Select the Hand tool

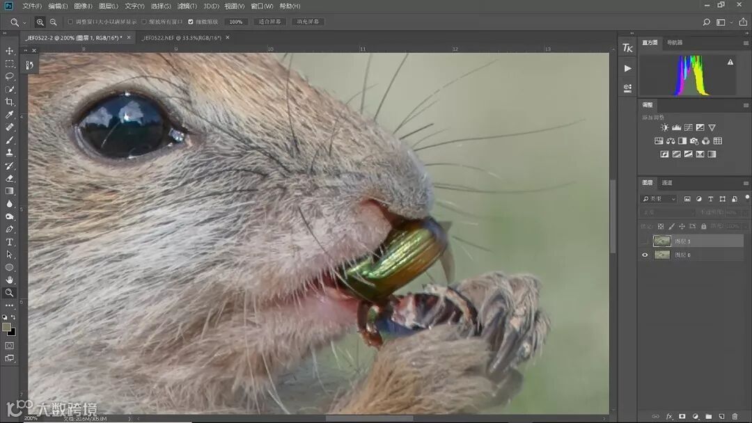click(10, 280)
